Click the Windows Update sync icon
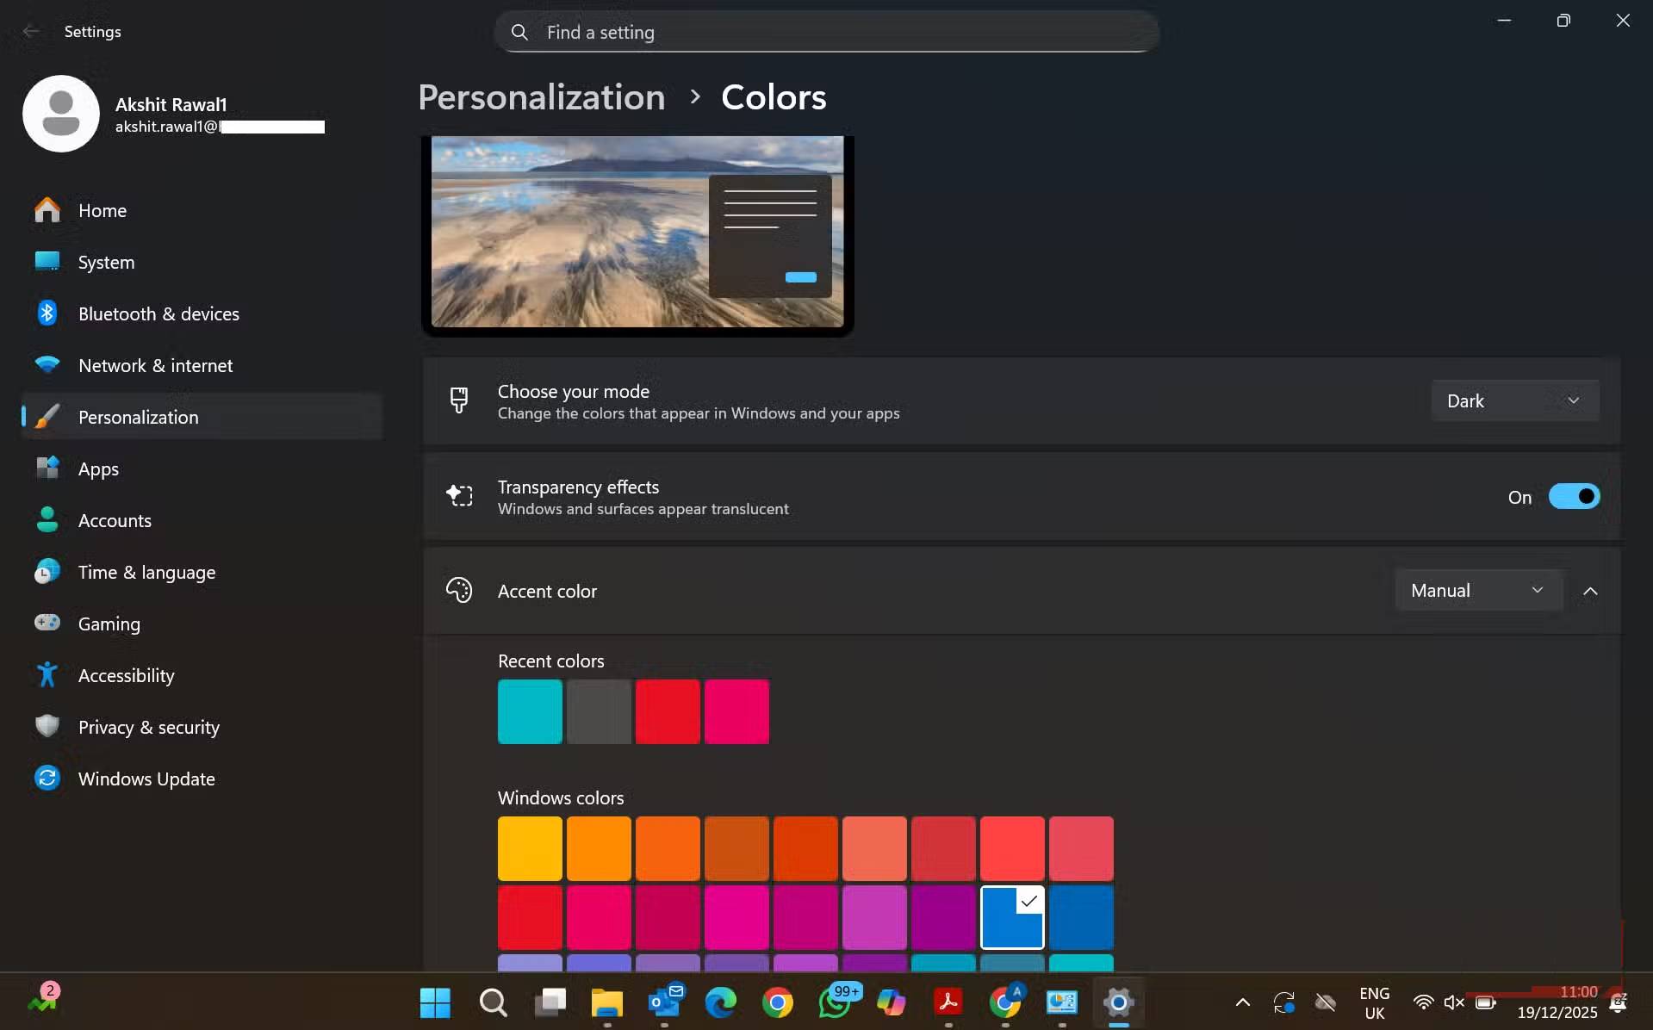1653x1030 pixels. (x=47, y=779)
